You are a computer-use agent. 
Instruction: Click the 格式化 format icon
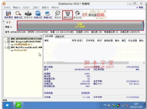[x=58, y=15]
